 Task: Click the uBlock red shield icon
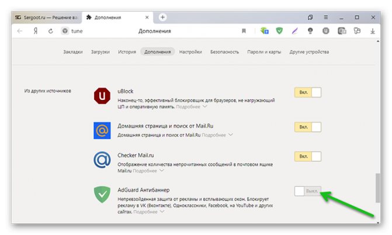coord(102,96)
